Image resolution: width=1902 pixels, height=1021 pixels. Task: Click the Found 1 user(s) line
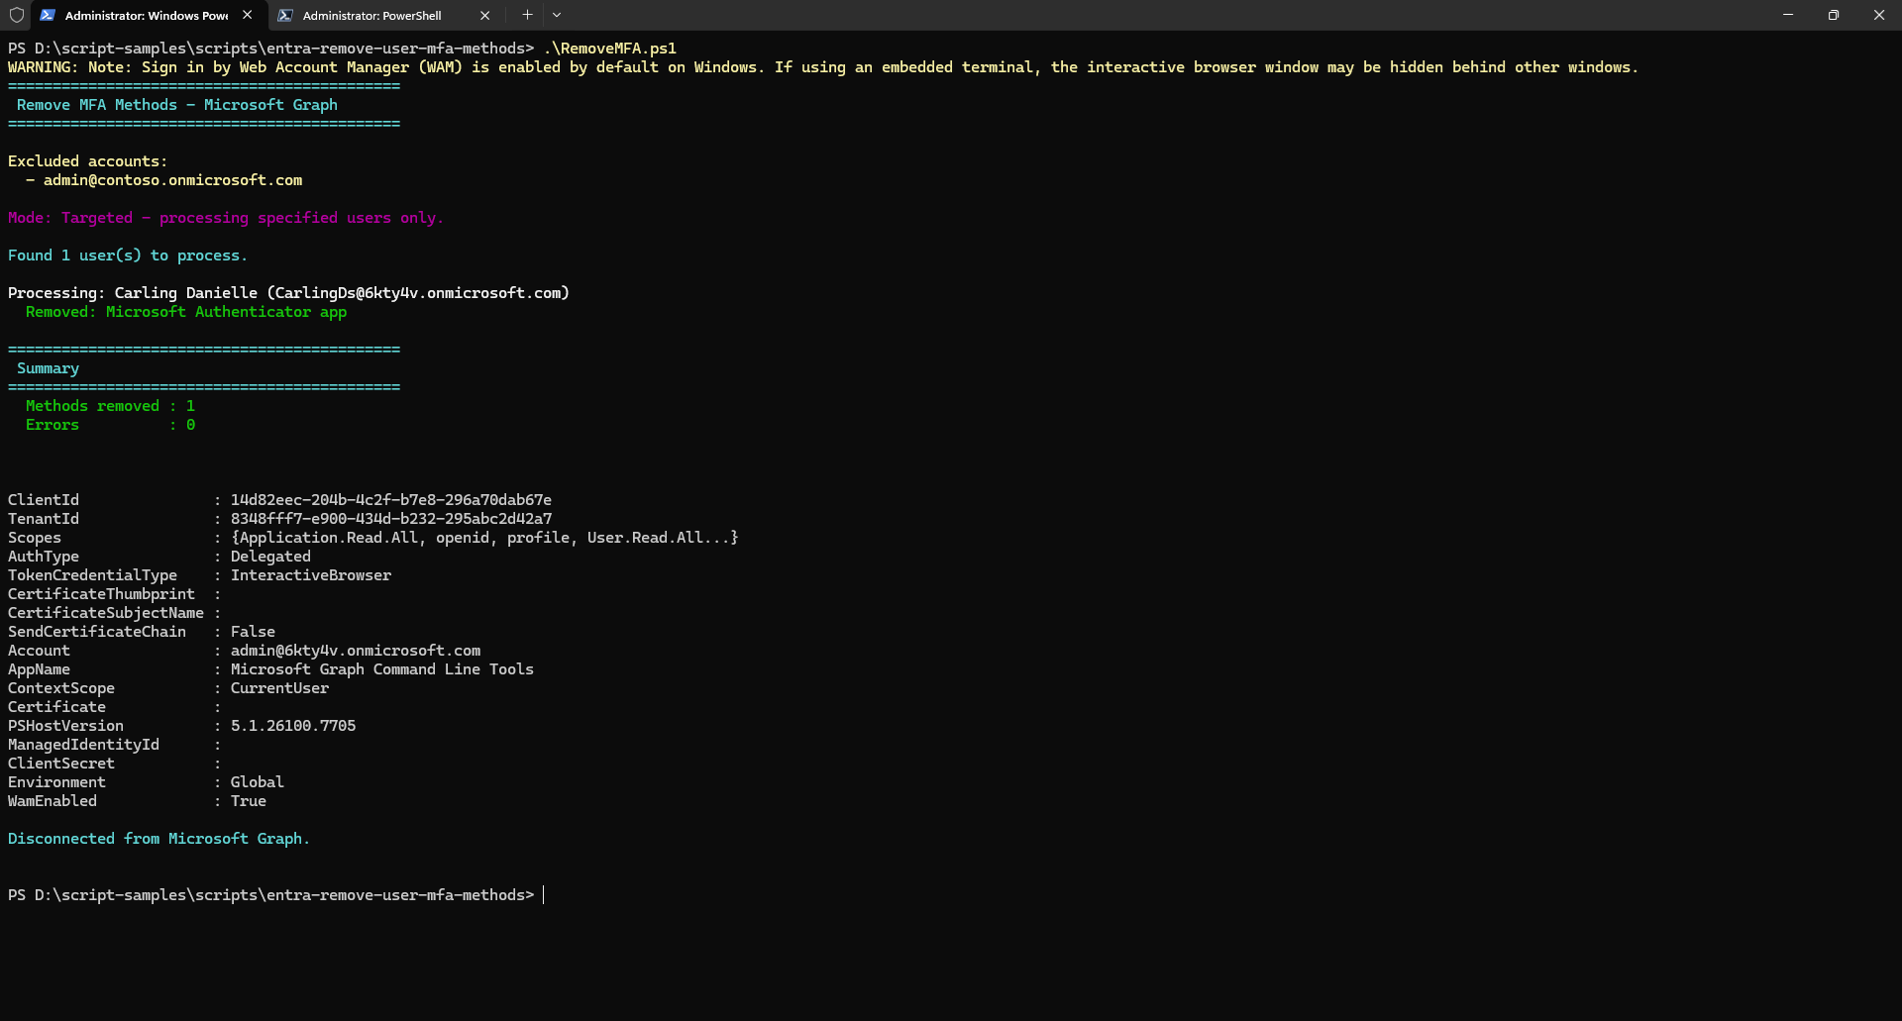click(127, 255)
